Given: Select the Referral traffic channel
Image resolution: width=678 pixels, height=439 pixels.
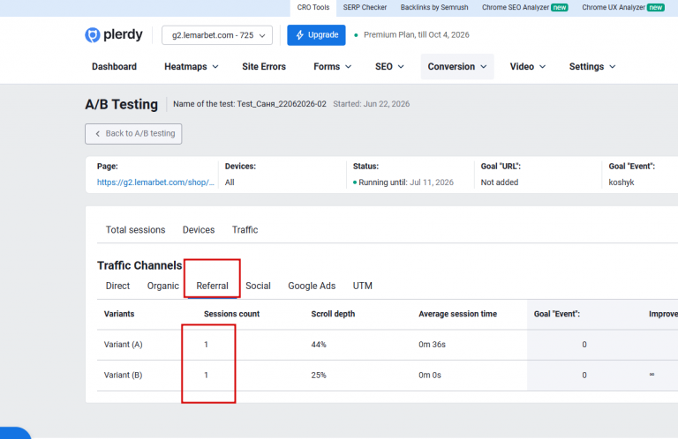Looking at the screenshot, I should 212,286.
